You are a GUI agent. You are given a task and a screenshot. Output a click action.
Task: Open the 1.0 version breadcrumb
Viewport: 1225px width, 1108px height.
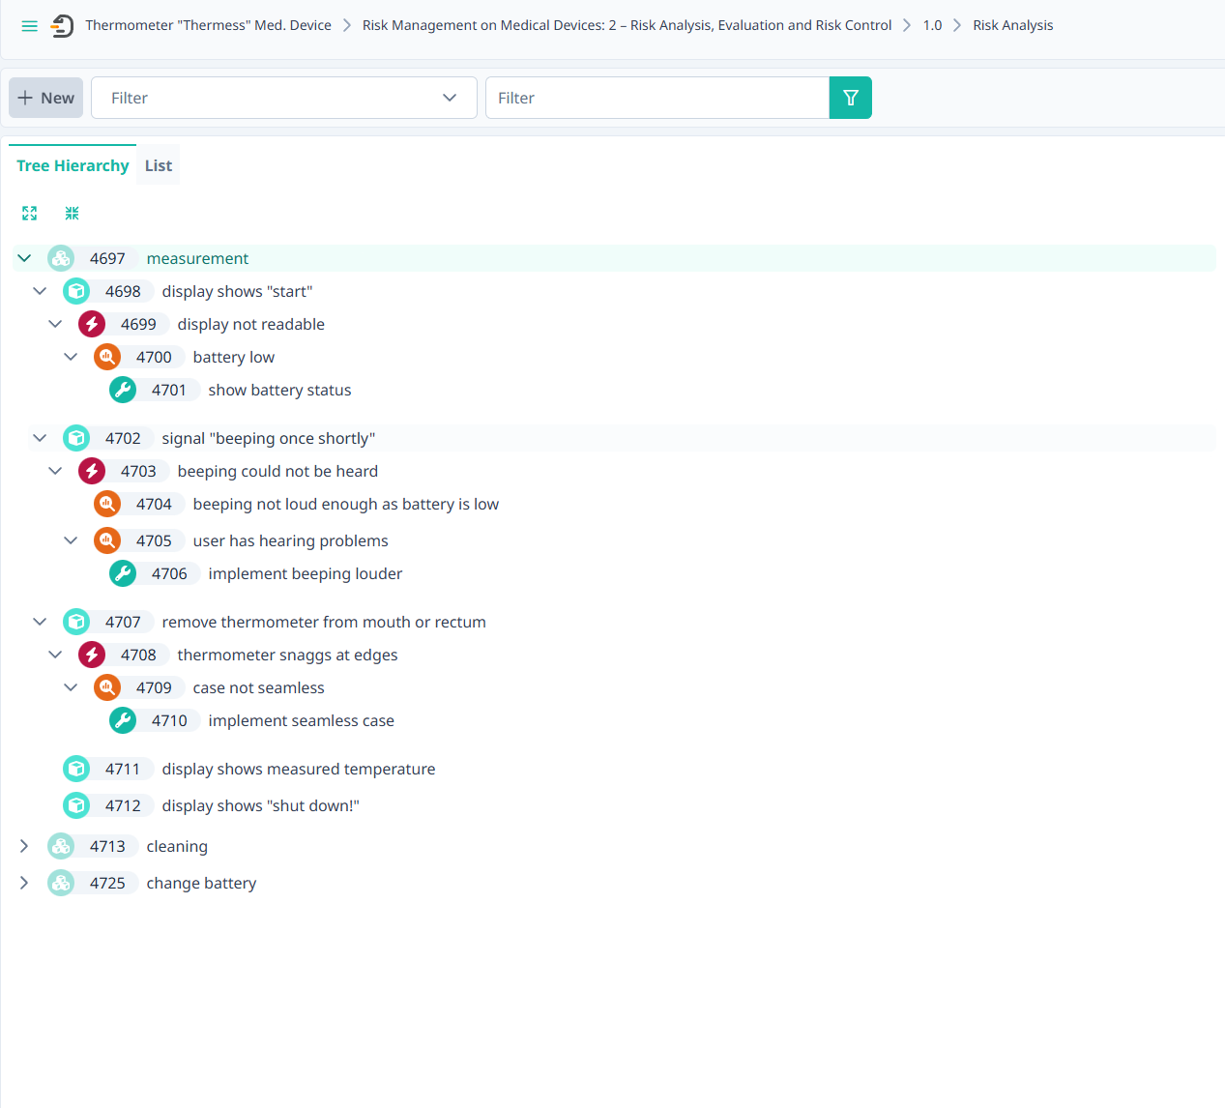932,25
